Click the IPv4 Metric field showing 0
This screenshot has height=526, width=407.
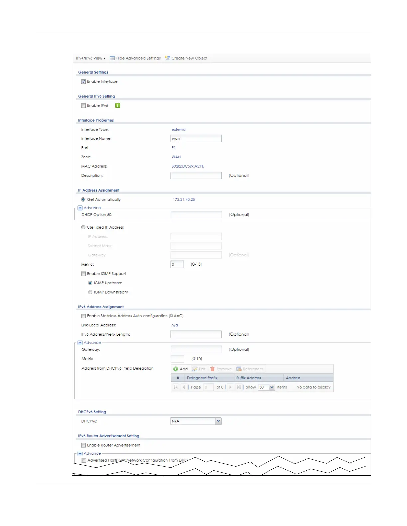pos(177,264)
